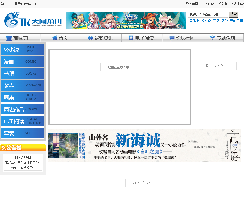Click the 天闻角川 site logo

[33, 20]
